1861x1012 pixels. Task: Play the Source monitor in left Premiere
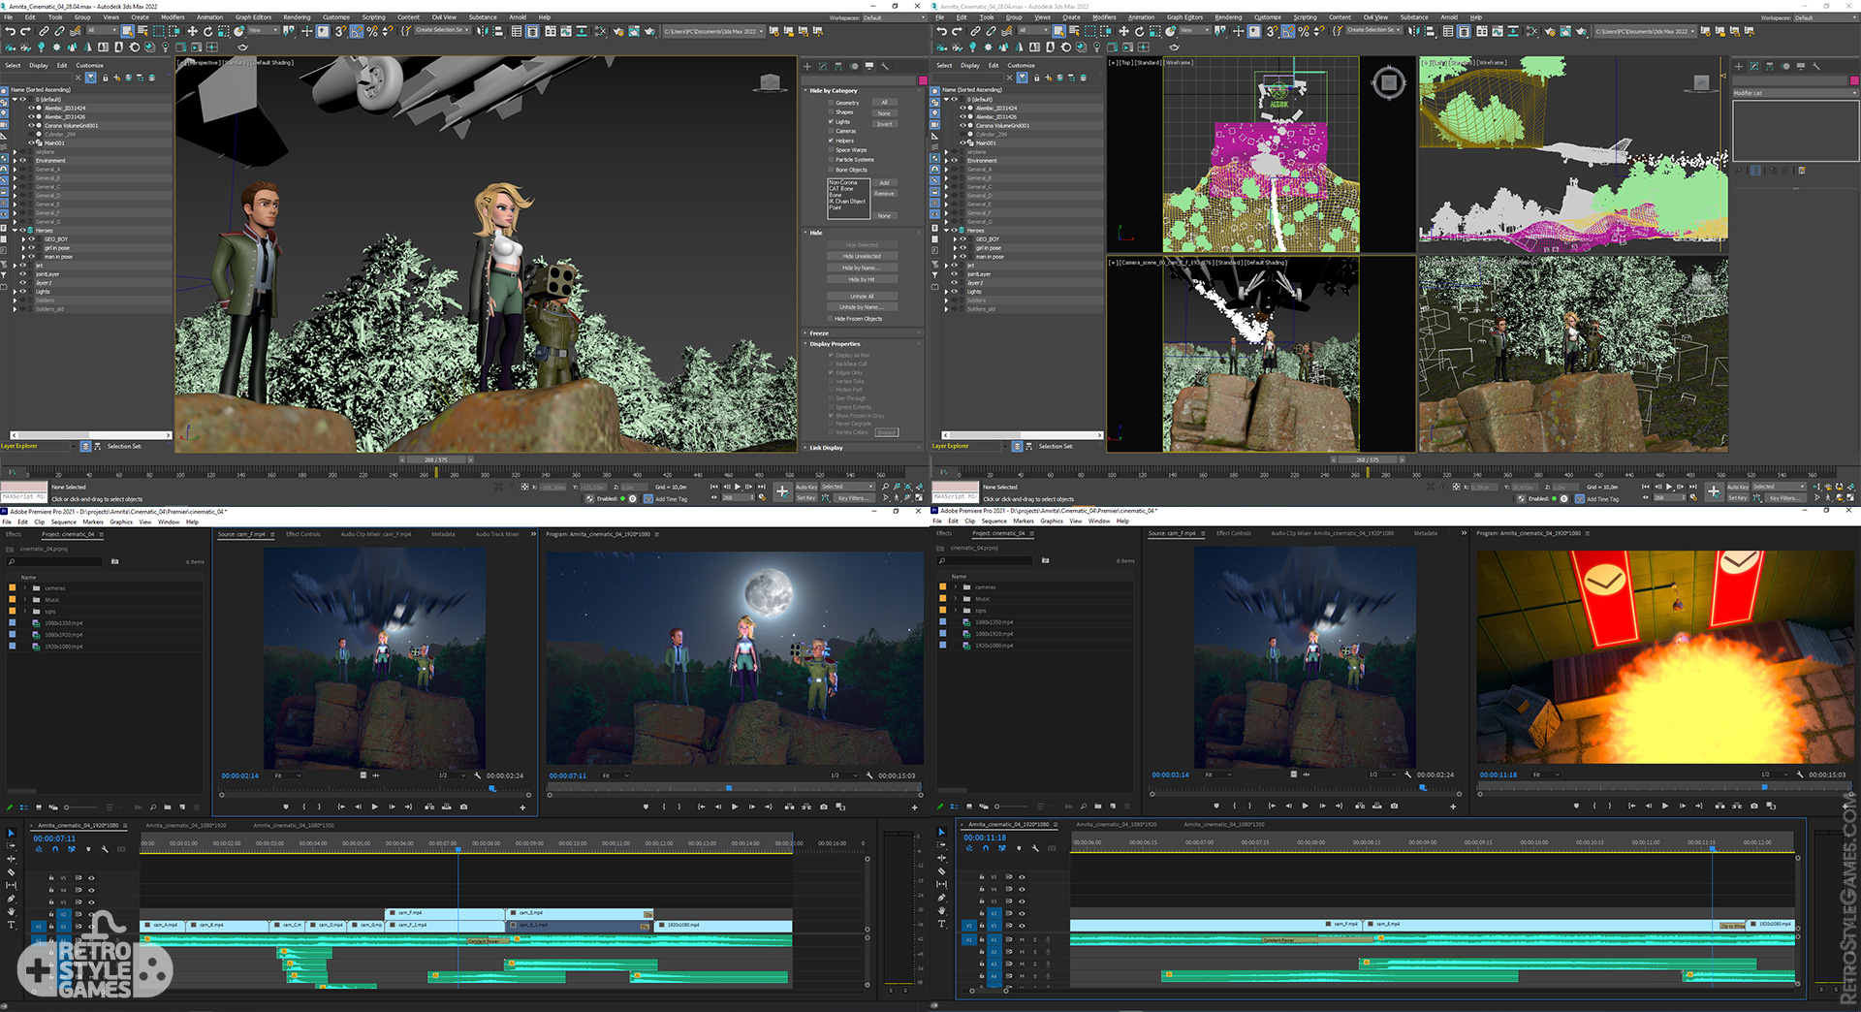(374, 806)
